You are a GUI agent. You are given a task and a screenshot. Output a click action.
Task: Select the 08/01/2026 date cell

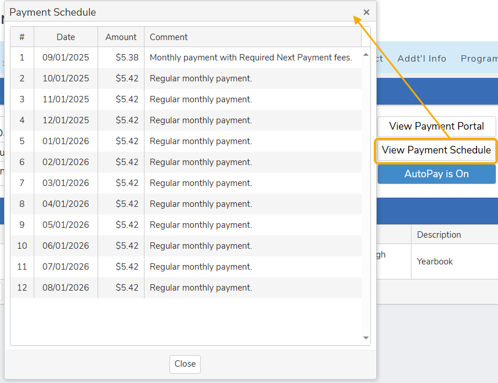(66, 288)
